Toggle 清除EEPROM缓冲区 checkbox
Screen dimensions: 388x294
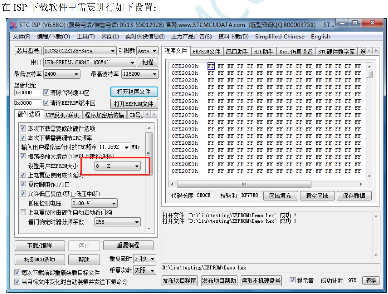pos(46,103)
